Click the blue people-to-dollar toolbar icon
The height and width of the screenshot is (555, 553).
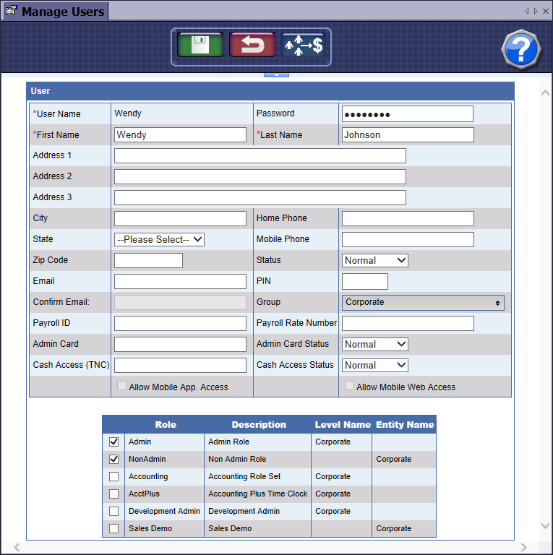tap(304, 45)
